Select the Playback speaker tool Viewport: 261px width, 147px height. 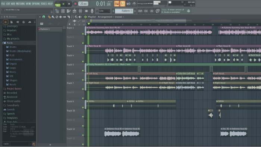(x=80, y=17)
